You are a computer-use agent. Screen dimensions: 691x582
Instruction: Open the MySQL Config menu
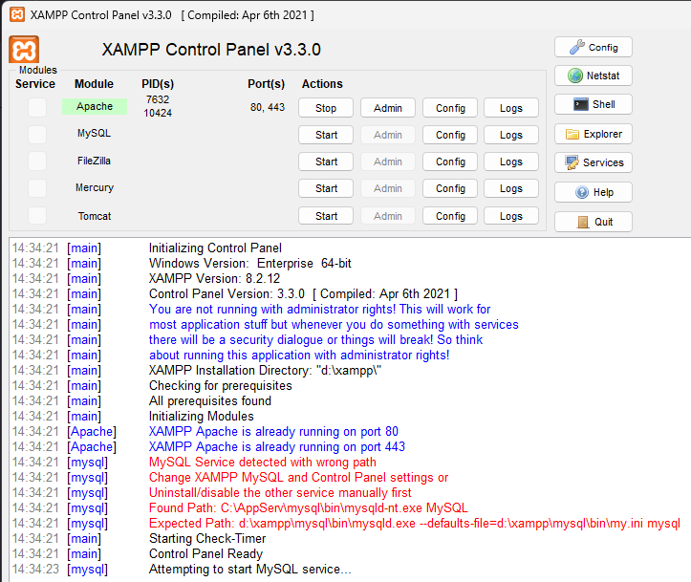(x=450, y=135)
